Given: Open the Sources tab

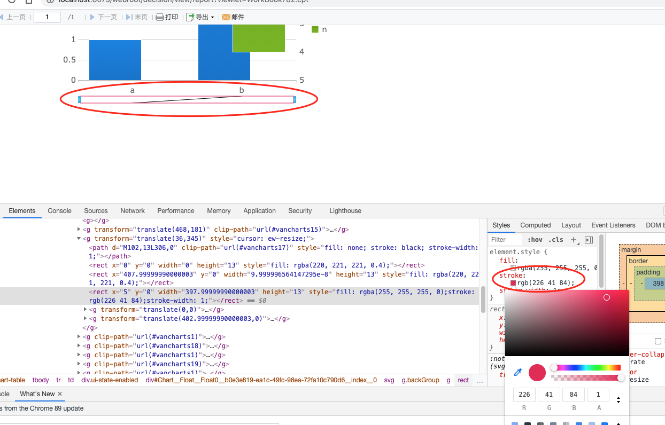Looking at the screenshot, I should [x=96, y=211].
